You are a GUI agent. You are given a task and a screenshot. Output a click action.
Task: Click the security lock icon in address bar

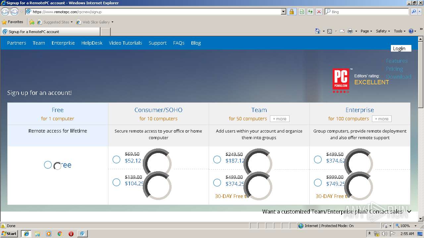coord(291,12)
